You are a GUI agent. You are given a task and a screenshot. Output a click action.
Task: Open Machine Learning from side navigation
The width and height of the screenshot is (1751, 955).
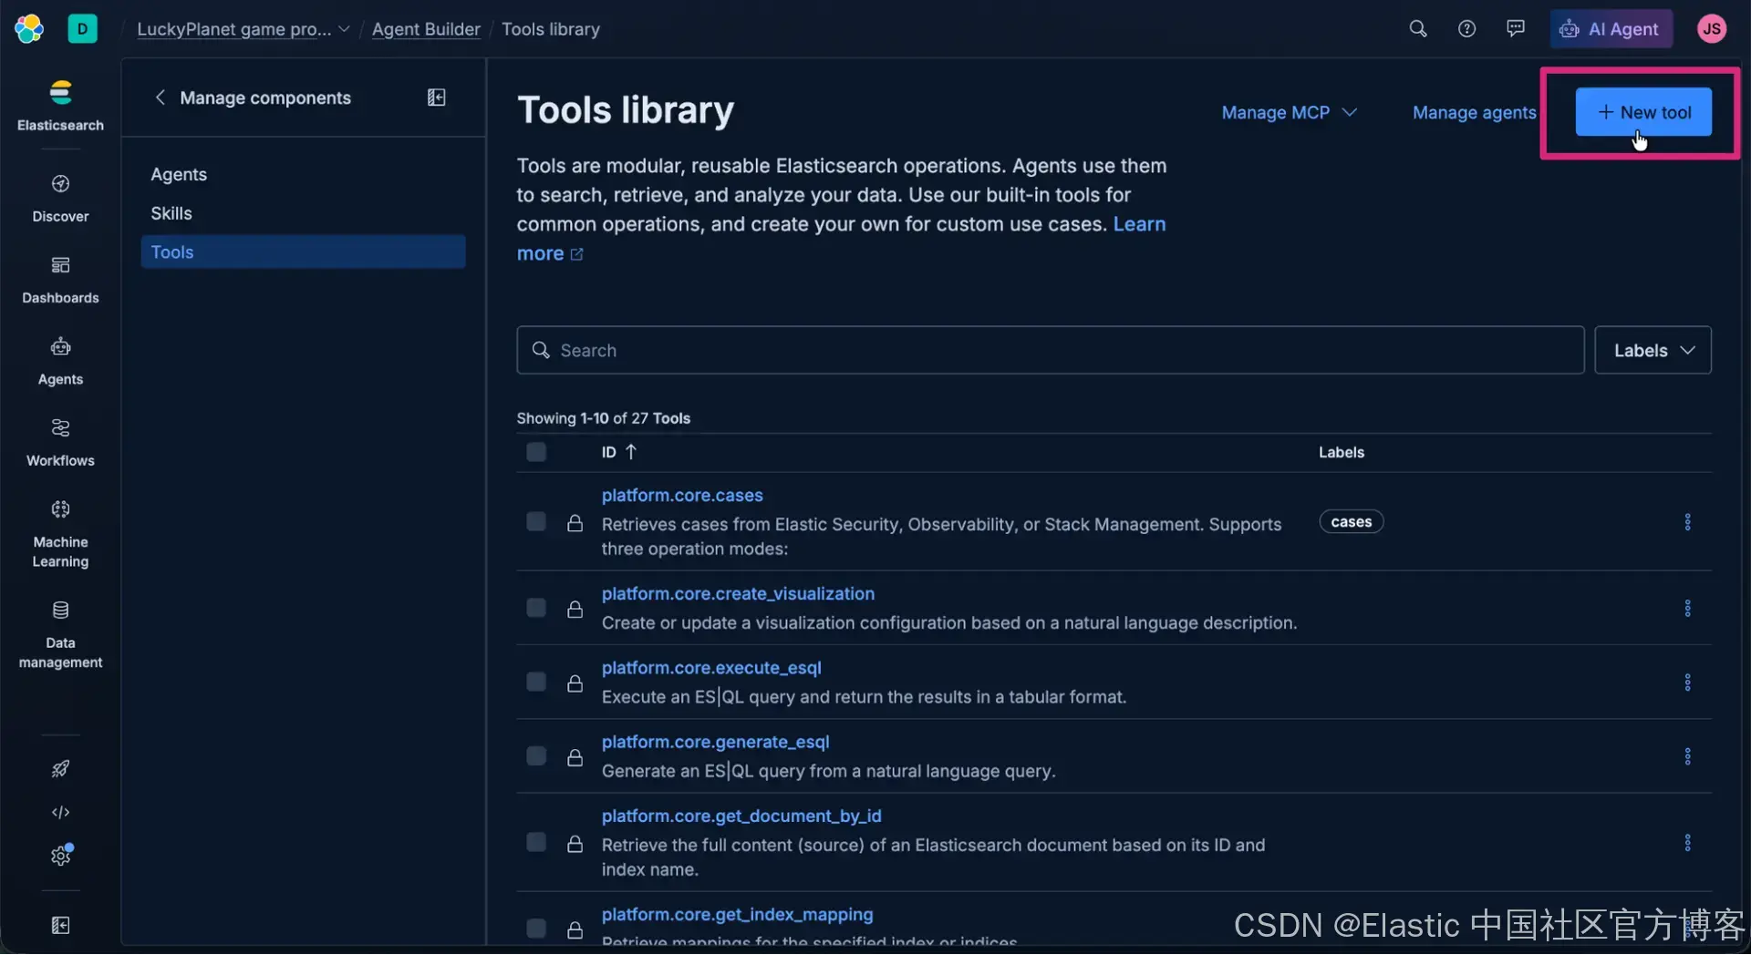(x=60, y=534)
